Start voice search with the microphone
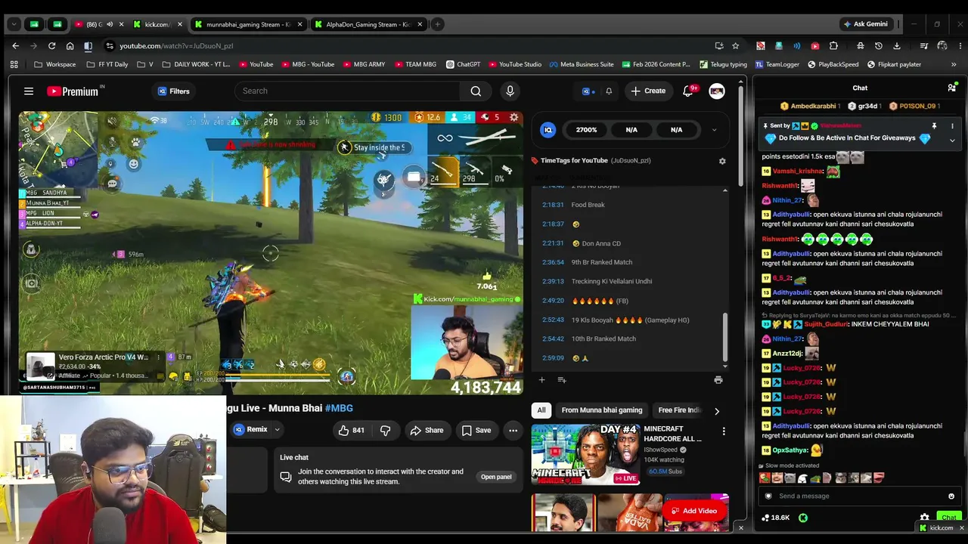This screenshot has width=968, height=544. 510,91
